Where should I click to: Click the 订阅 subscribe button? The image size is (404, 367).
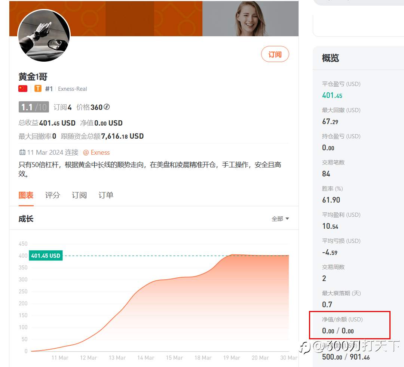(x=275, y=54)
